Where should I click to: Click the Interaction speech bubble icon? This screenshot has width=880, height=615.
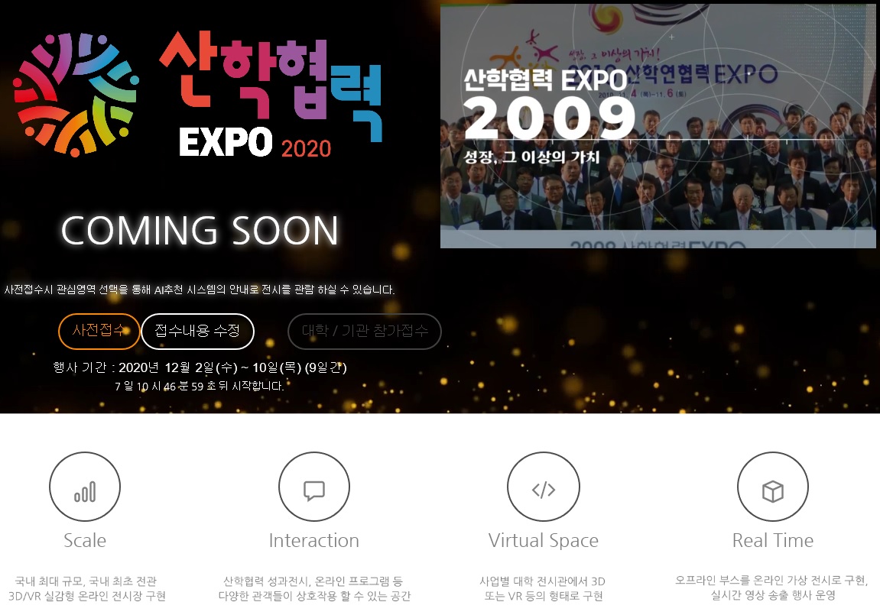click(313, 487)
